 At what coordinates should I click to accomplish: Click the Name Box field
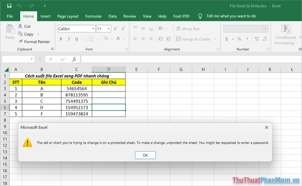pos(18,59)
